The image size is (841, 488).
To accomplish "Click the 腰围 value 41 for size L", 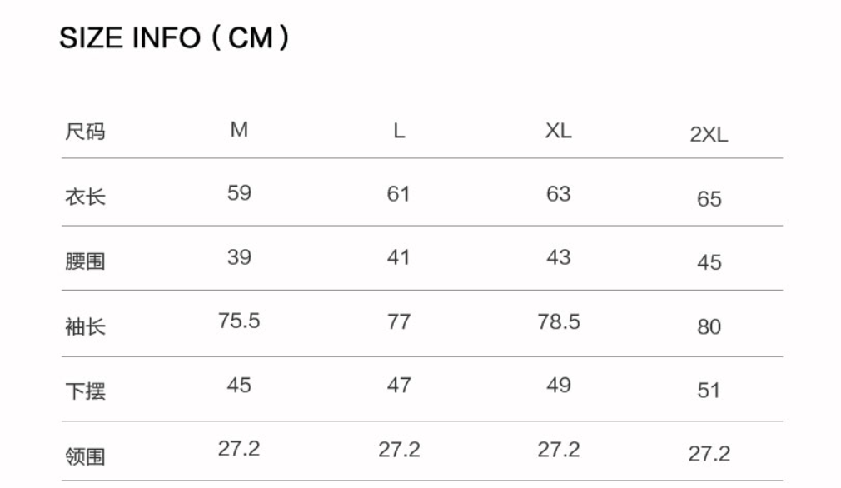I will point(399,257).
